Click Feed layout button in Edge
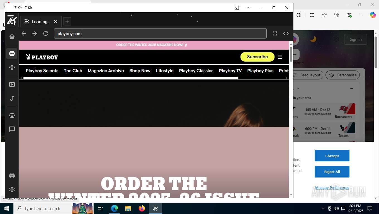 tap(308, 75)
